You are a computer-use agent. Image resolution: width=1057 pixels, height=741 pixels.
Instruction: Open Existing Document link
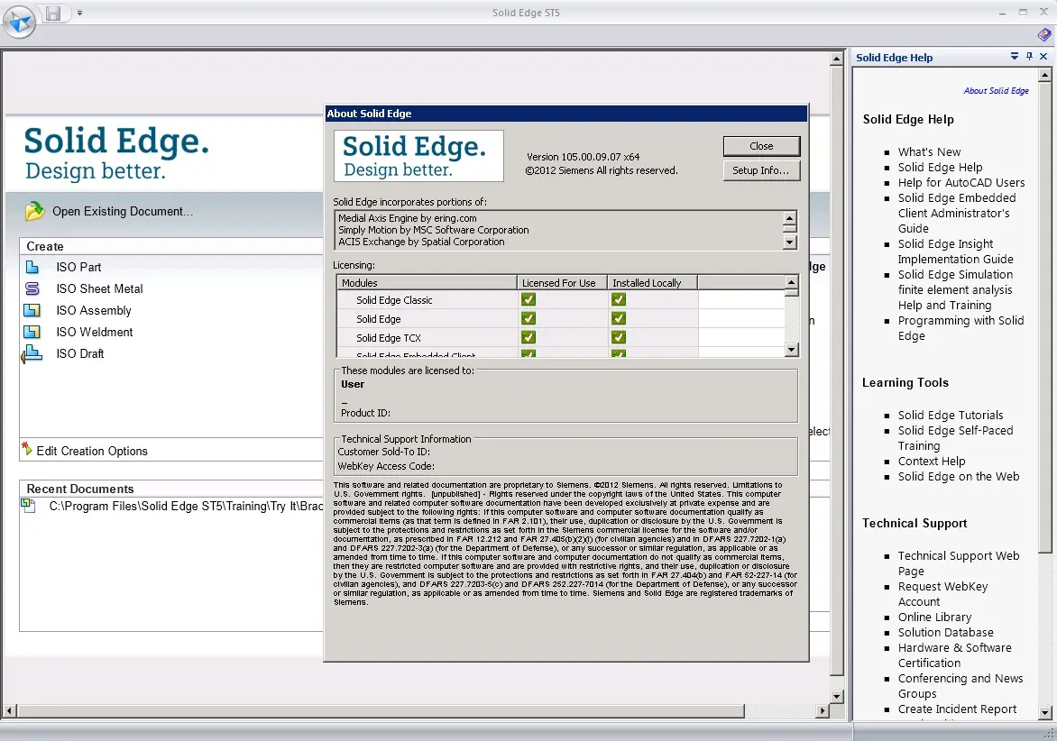(x=123, y=212)
